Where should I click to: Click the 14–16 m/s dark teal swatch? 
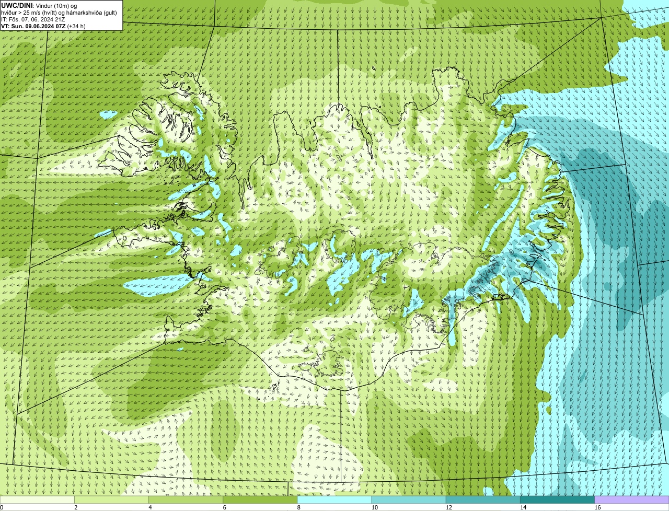tap(558, 500)
